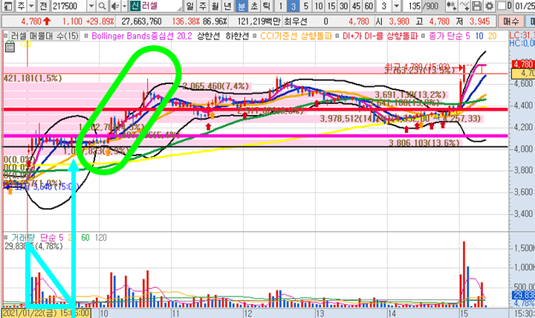Click the 최우선 label
Viewport: 535px width, 318px height.
click(x=296, y=22)
